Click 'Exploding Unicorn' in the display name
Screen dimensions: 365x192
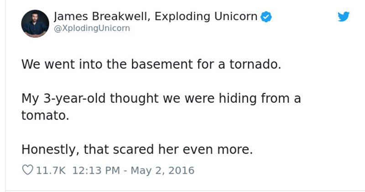pyautogui.click(x=206, y=16)
